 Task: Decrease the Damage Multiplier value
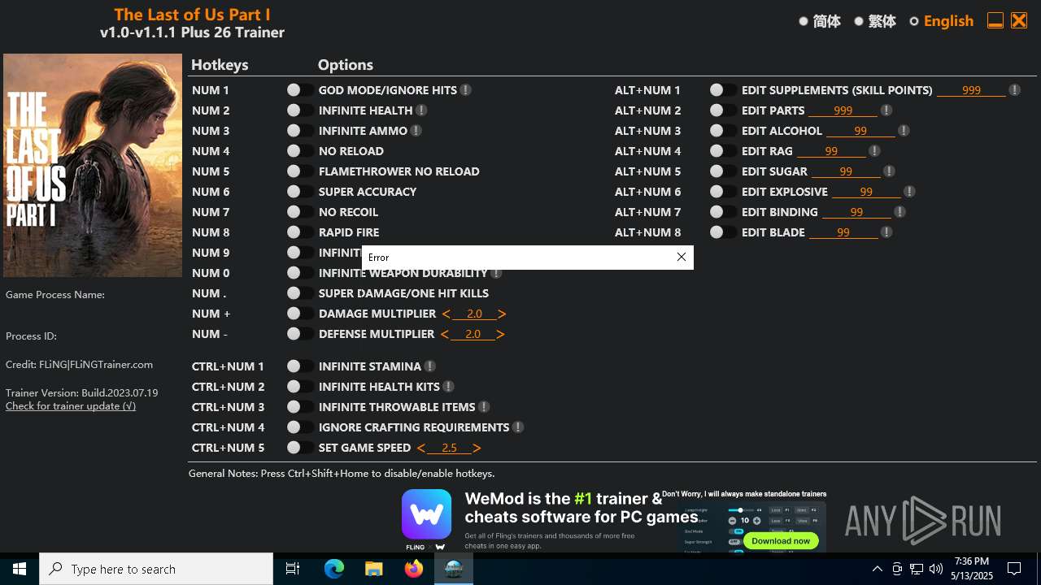[x=446, y=314]
